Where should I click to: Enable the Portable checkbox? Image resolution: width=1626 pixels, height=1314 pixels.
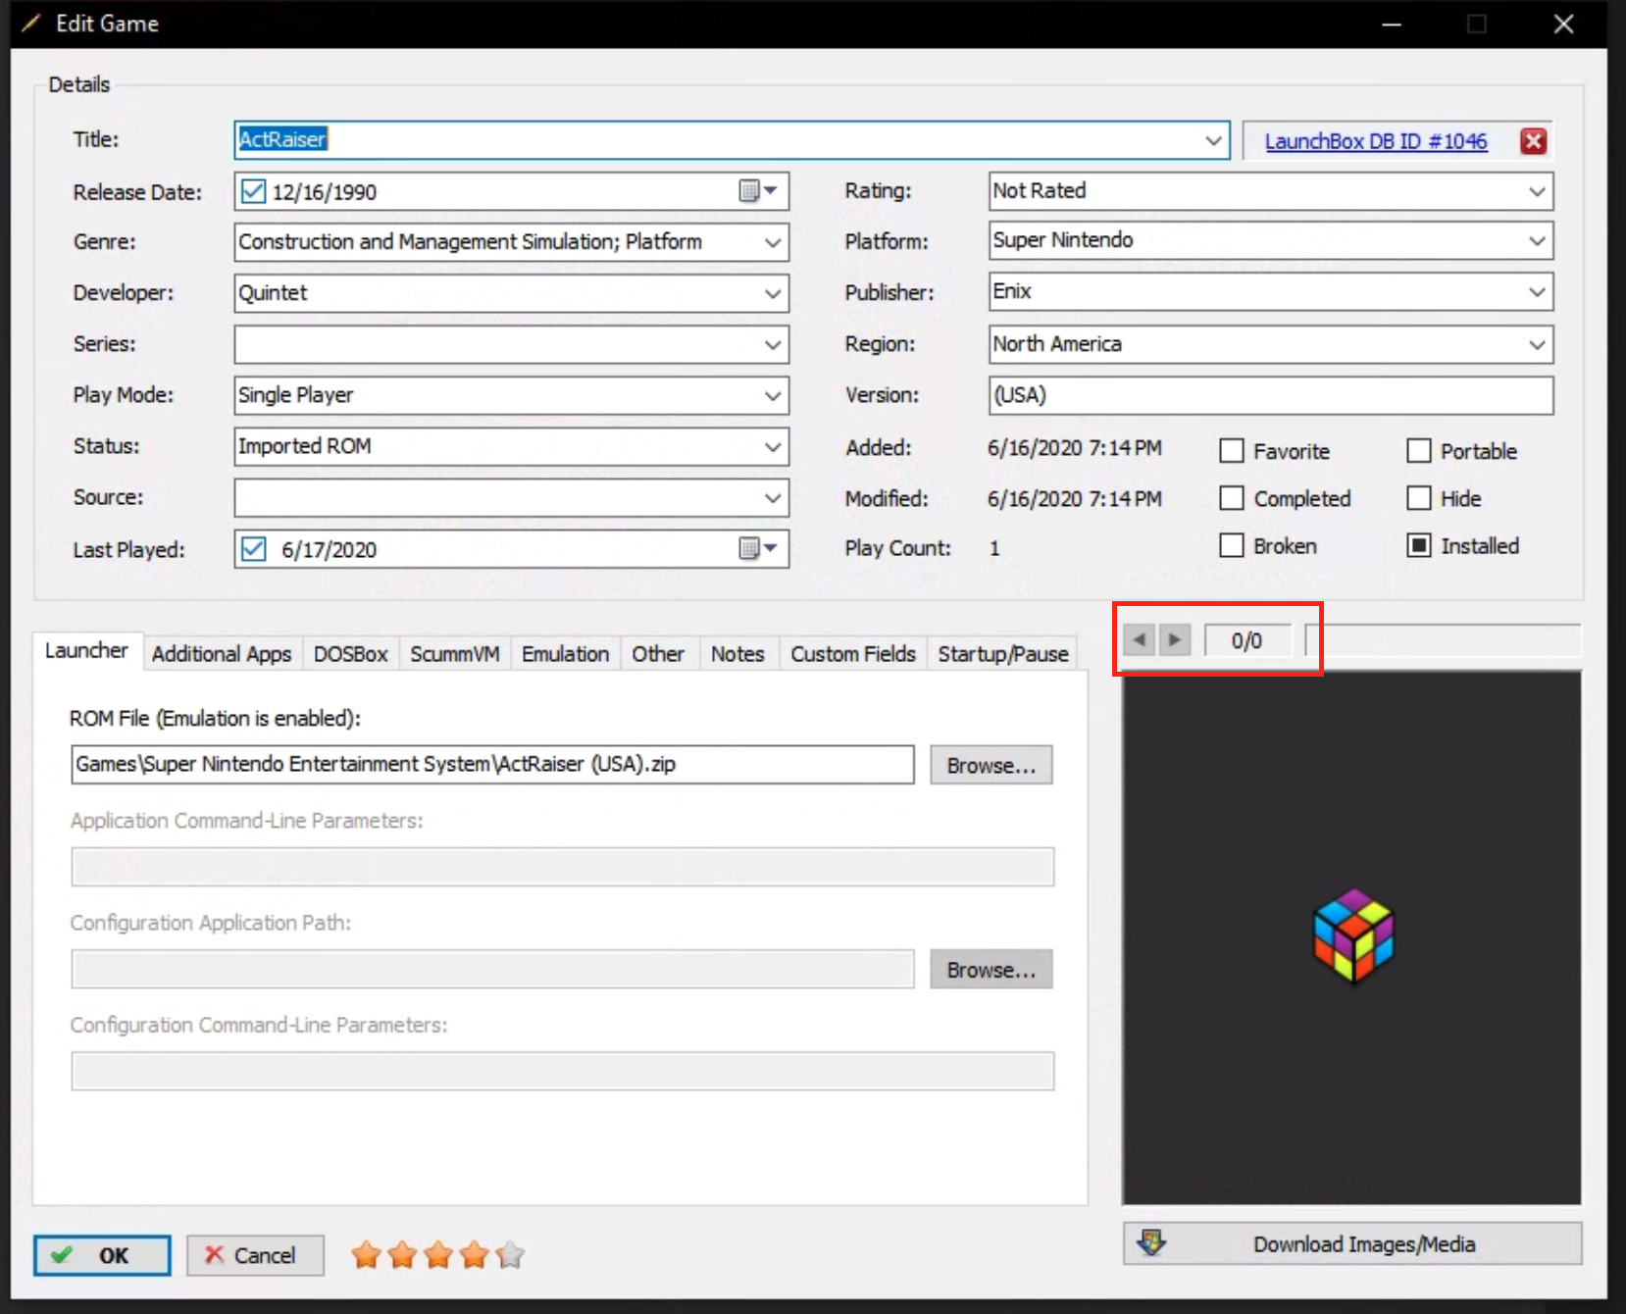(1419, 451)
